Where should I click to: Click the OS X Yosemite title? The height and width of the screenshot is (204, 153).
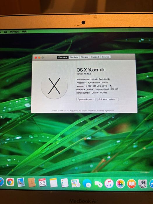click(91, 70)
